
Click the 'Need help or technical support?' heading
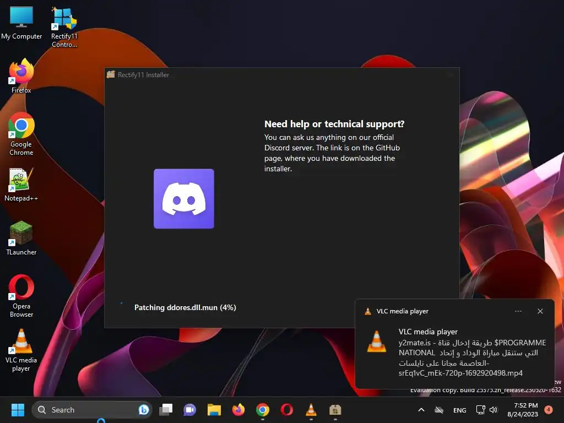click(334, 124)
